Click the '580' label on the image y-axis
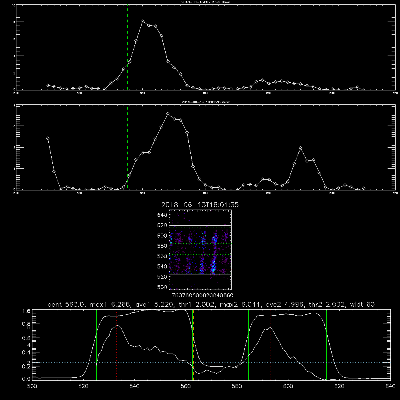400x400 pixels. [162, 246]
